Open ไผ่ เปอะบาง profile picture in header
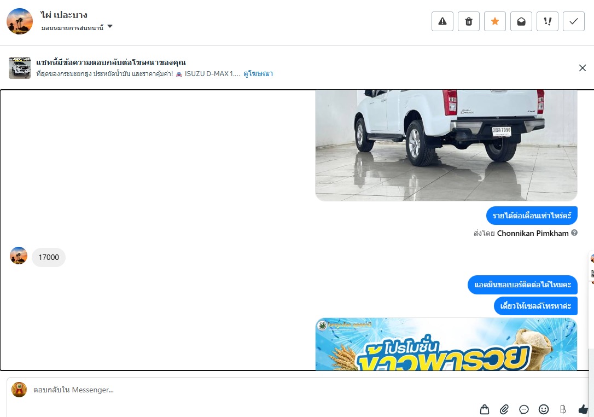594x417 pixels. (x=20, y=21)
